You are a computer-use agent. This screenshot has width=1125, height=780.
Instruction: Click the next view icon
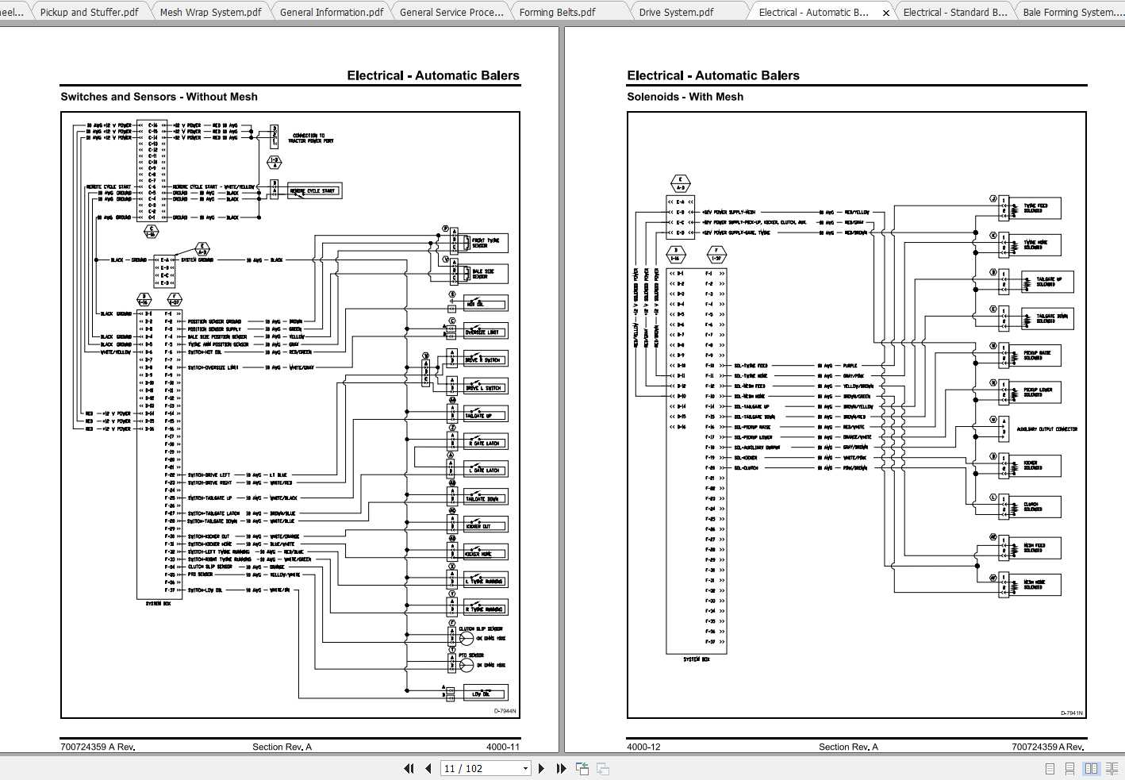pos(603,768)
